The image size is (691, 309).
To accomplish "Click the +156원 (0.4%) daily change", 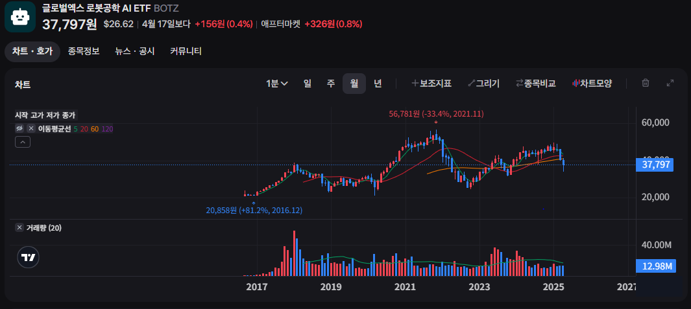I will pyautogui.click(x=224, y=24).
